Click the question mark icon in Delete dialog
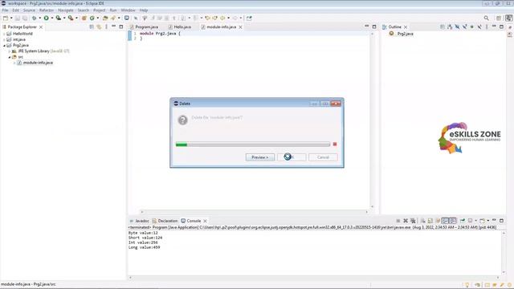The height and width of the screenshot is (289, 514). point(182,120)
